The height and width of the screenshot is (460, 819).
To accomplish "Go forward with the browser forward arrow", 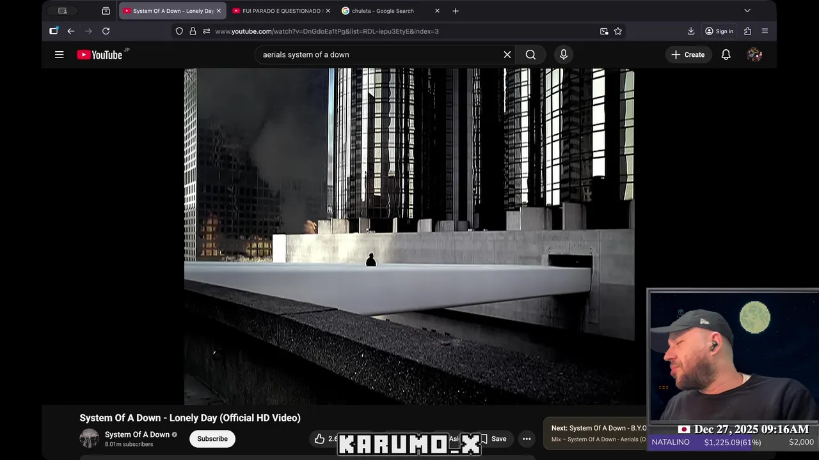I will [x=88, y=31].
